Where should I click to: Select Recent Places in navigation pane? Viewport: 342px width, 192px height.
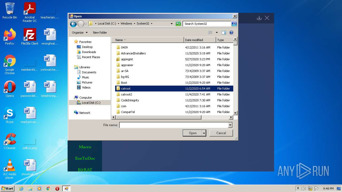tap(91, 57)
